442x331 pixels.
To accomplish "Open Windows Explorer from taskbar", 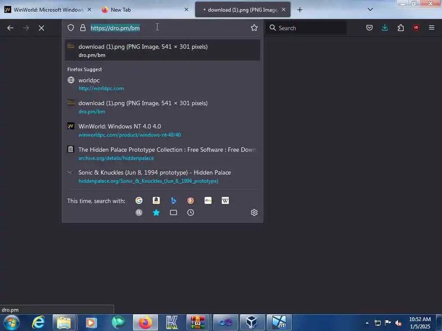I will pos(64,322).
